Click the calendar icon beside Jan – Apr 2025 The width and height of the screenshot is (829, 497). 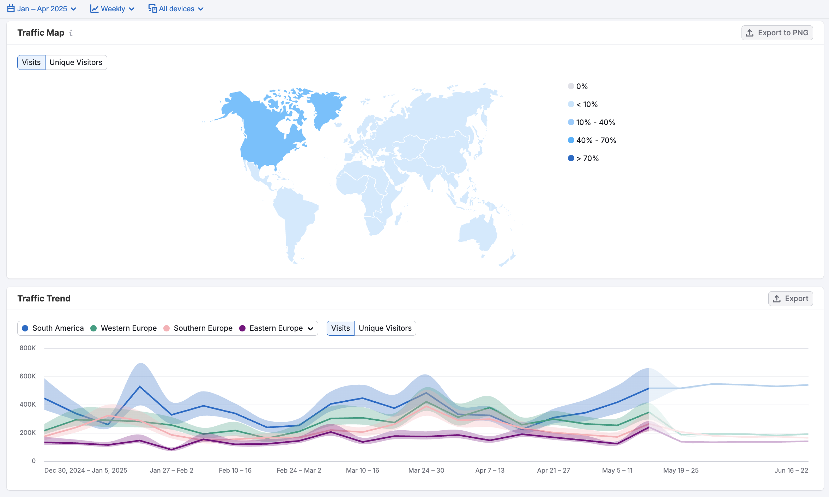tap(11, 8)
